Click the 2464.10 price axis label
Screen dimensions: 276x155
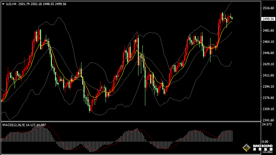[x=269, y=42]
